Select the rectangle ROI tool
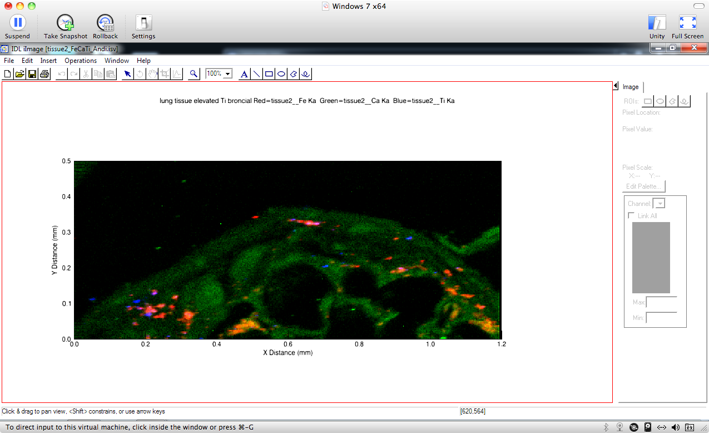 click(647, 101)
